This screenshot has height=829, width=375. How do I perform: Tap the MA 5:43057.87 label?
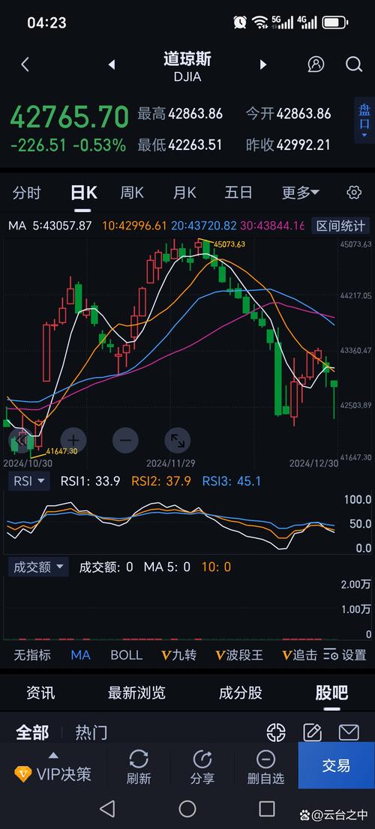coord(50,226)
